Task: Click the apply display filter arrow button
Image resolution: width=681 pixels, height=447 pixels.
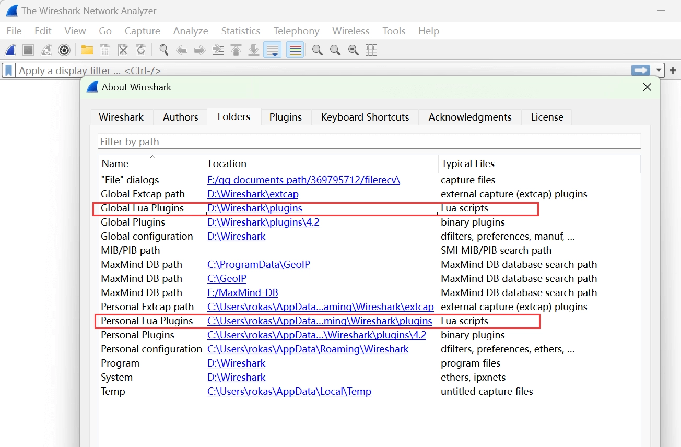Action: (640, 70)
